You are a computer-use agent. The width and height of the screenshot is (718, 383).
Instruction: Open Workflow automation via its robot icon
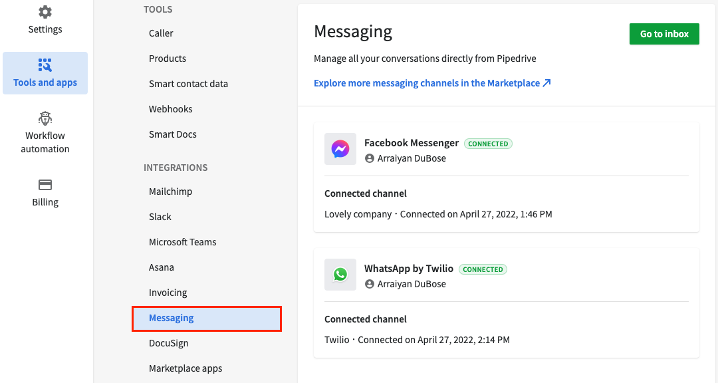[x=45, y=118]
